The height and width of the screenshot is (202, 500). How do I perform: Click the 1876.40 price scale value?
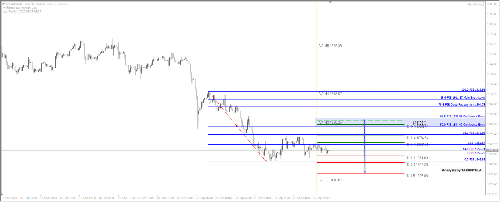(492, 134)
